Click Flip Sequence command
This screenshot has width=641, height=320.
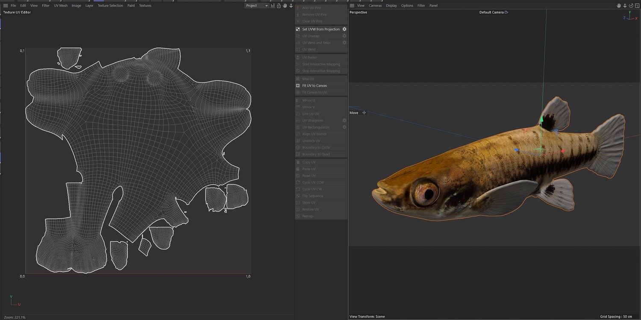[321, 196]
